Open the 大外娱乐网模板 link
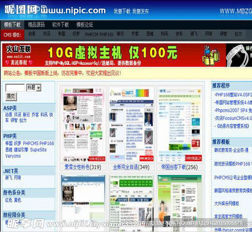The height and width of the screenshot is (232, 252). coord(226,204)
